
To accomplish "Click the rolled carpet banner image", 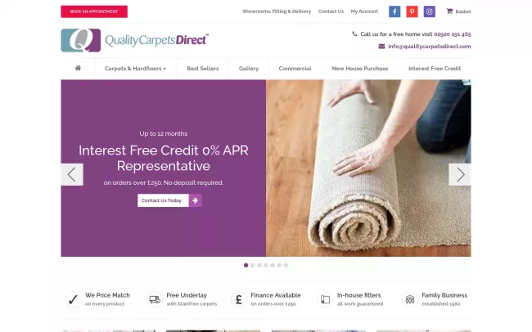I will coord(368,168).
